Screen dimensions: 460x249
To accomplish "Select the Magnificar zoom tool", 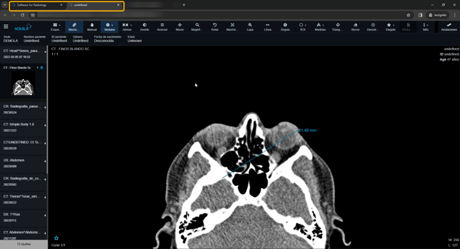I will point(197,27).
